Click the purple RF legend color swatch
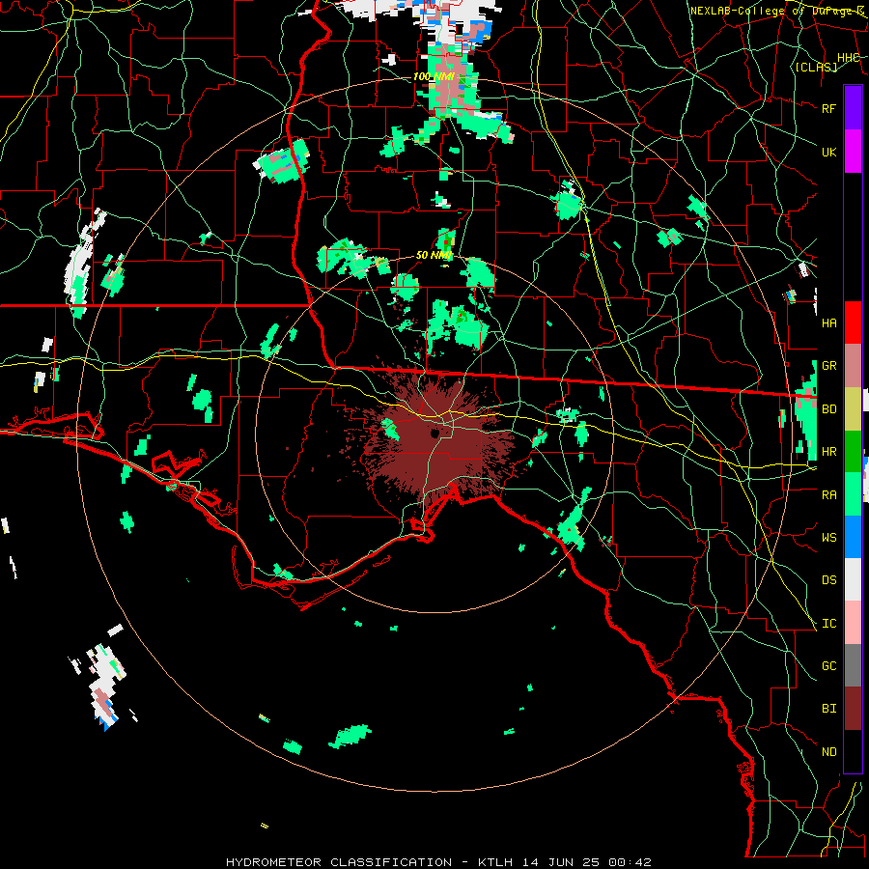The width and height of the screenshot is (869, 869). point(853,108)
